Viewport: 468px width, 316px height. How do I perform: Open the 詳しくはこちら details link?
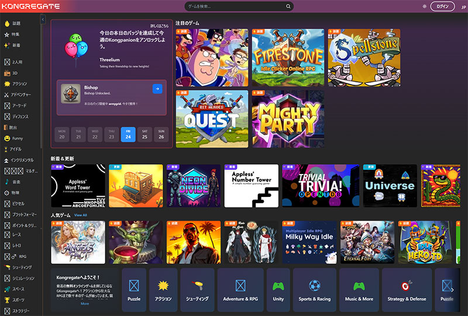(x=159, y=26)
